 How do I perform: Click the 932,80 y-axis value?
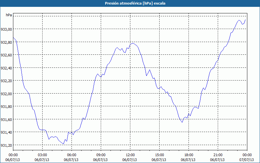(x=6, y=42)
